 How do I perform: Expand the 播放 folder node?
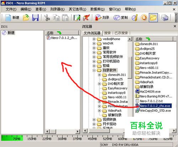(x=94, y=48)
